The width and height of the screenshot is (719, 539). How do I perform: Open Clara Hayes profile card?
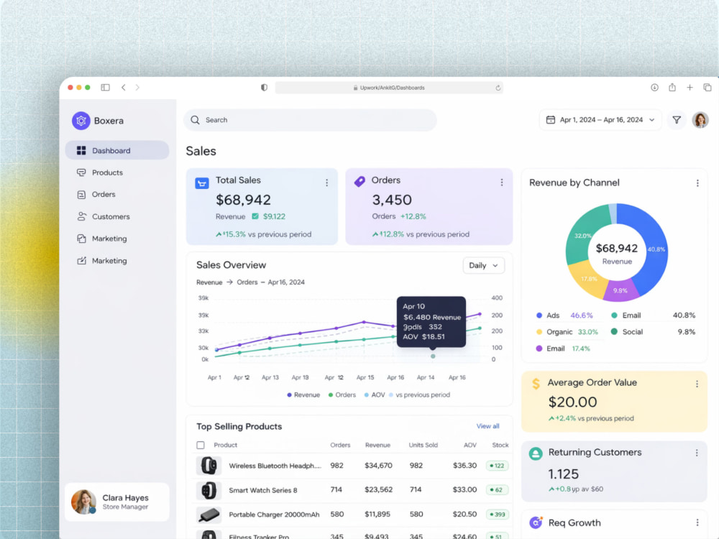[x=117, y=502]
